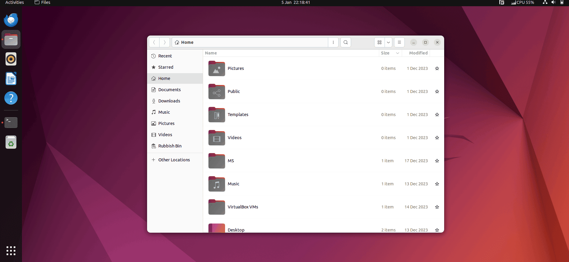Open Downloads in the sidebar
This screenshot has width=569, height=262.
click(175, 101)
